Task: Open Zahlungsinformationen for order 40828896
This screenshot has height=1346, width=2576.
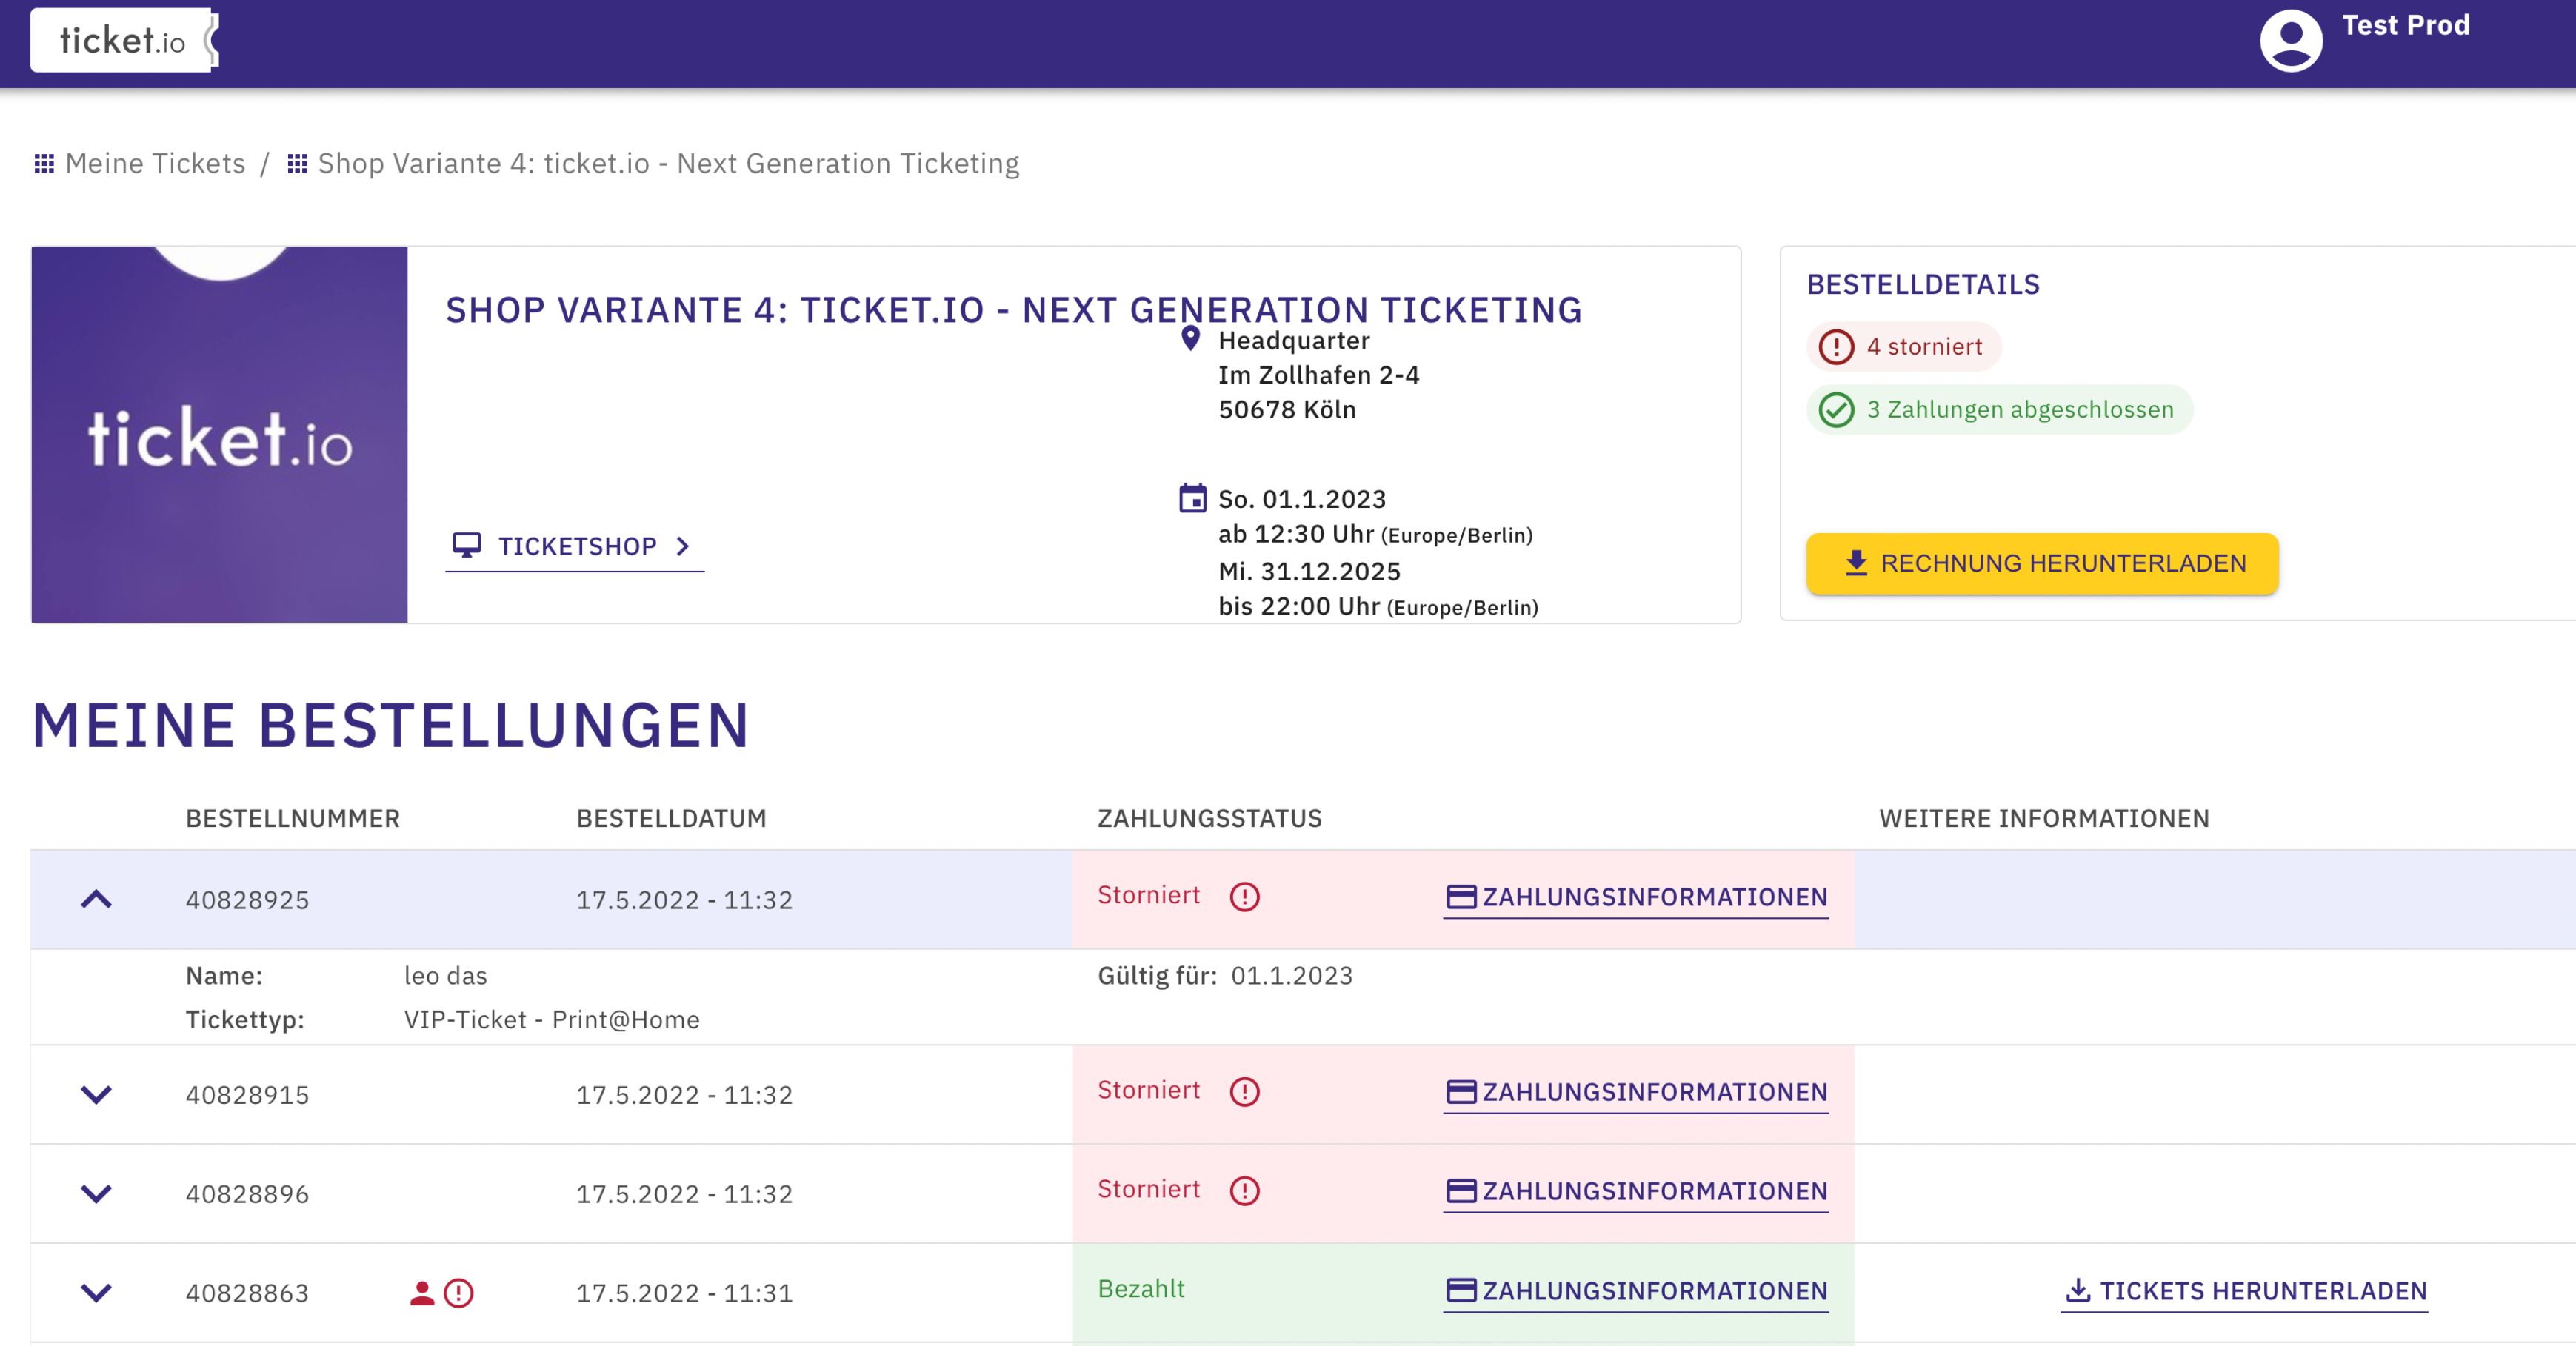Action: 1635,1191
